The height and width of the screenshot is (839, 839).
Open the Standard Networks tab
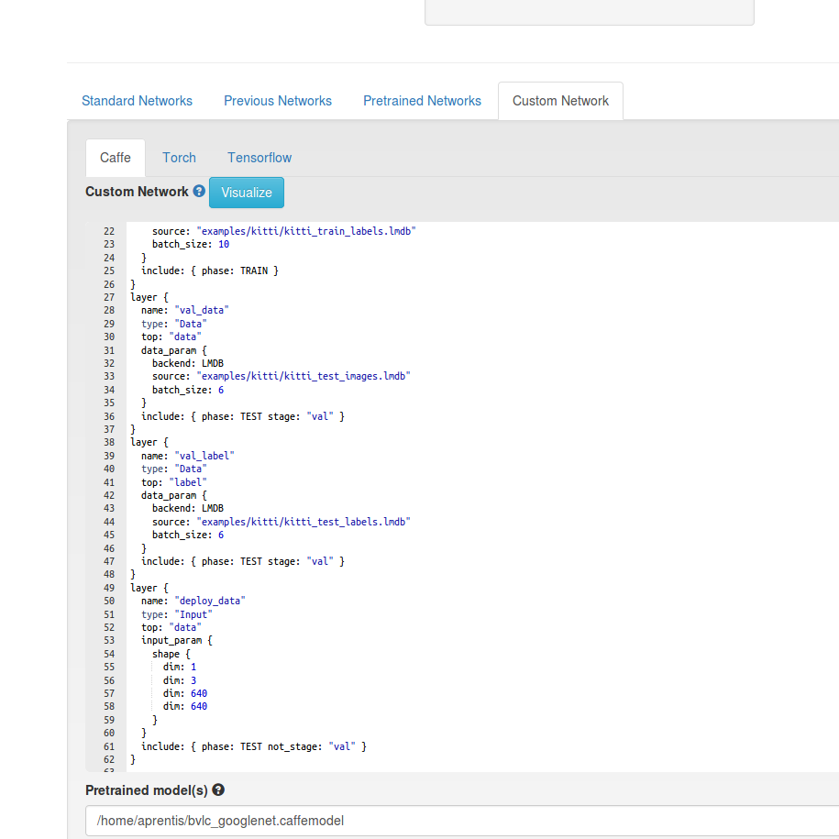pos(137,101)
